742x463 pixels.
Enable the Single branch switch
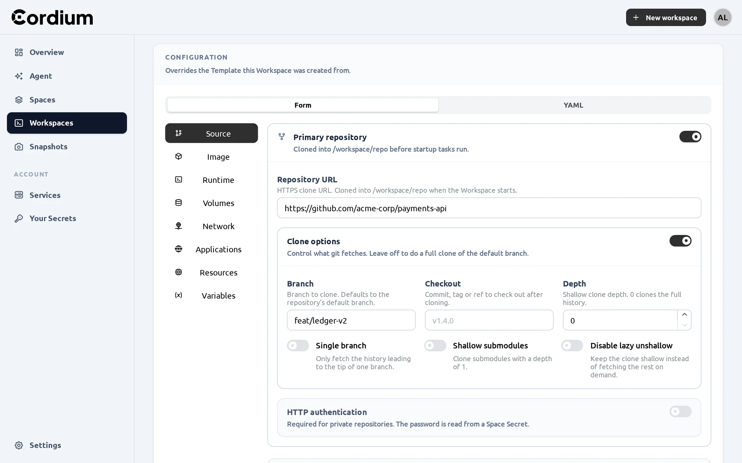pyautogui.click(x=298, y=345)
